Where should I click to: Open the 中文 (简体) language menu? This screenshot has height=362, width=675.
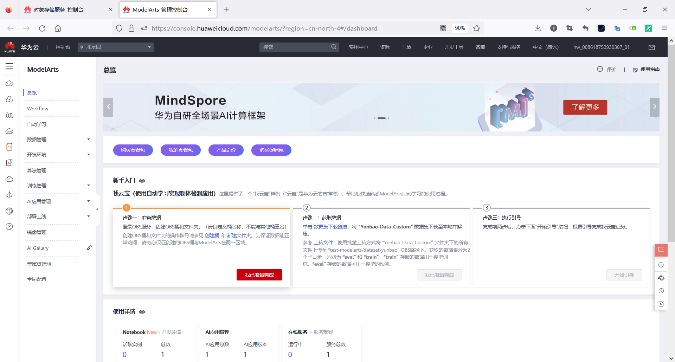pyautogui.click(x=546, y=47)
